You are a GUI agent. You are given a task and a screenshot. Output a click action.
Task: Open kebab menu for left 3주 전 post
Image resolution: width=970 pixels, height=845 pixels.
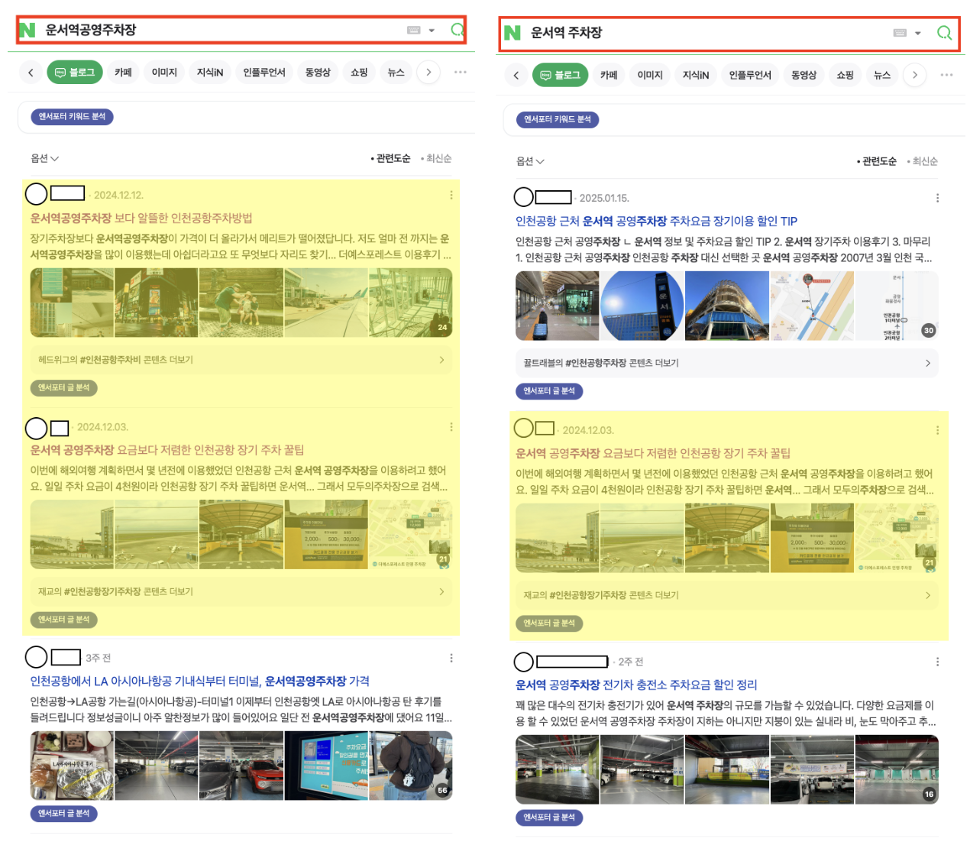tap(451, 659)
